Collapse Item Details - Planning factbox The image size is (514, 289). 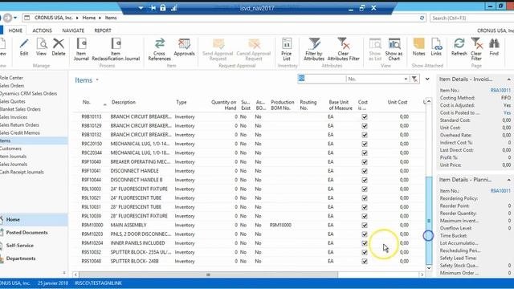(x=508, y=180)
